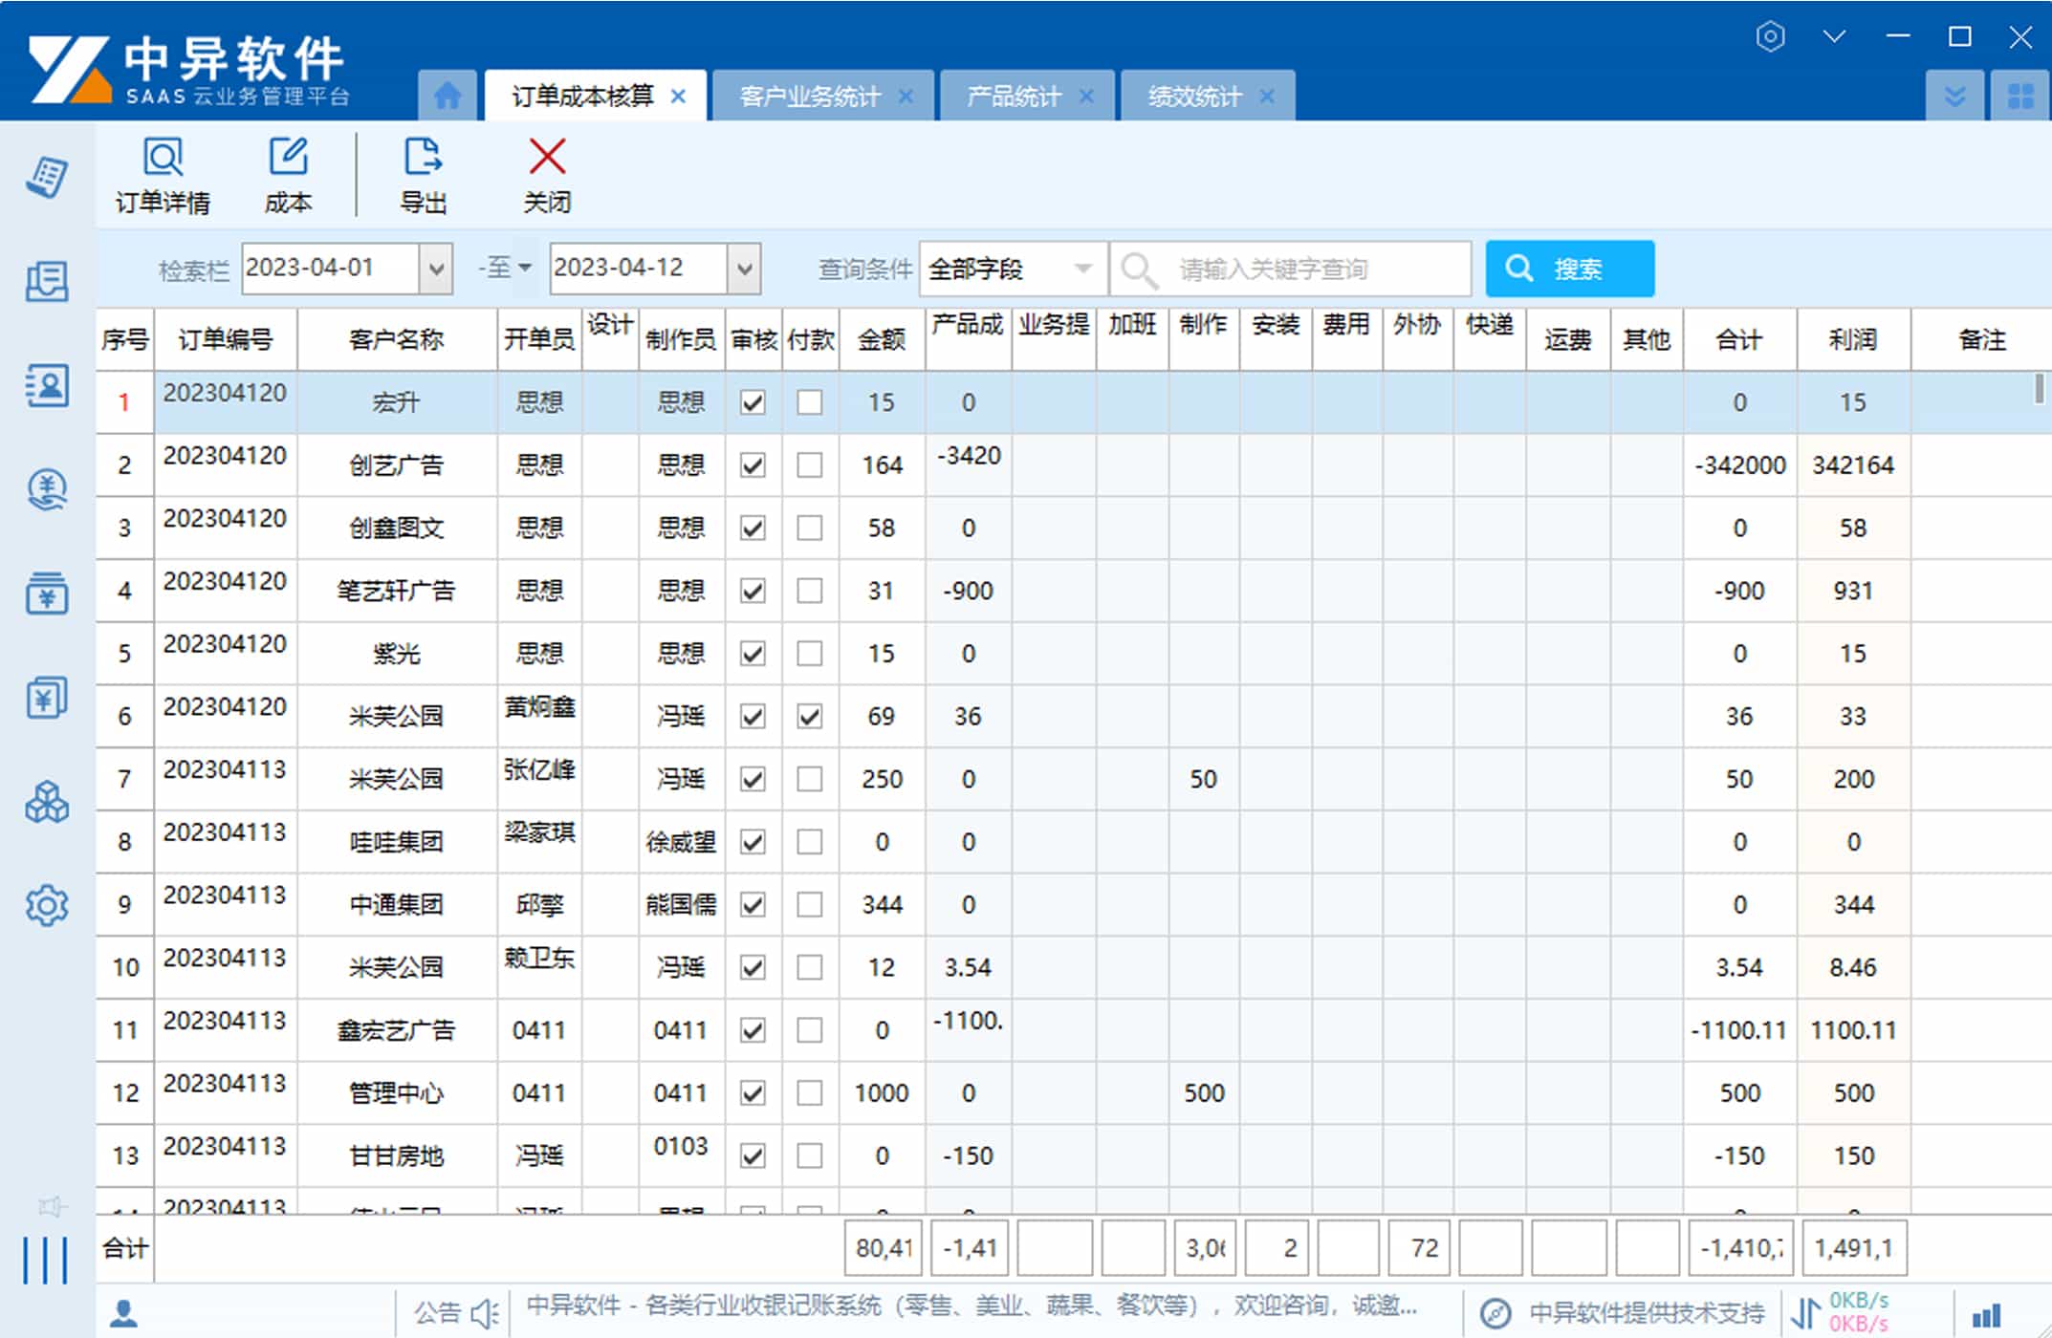Open the sidebar yen cash box icon
Screen dimensions: 2052x1338
(x=47, y=593)
